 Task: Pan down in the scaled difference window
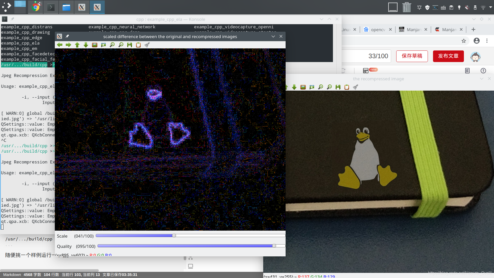[x=86, y=45]
